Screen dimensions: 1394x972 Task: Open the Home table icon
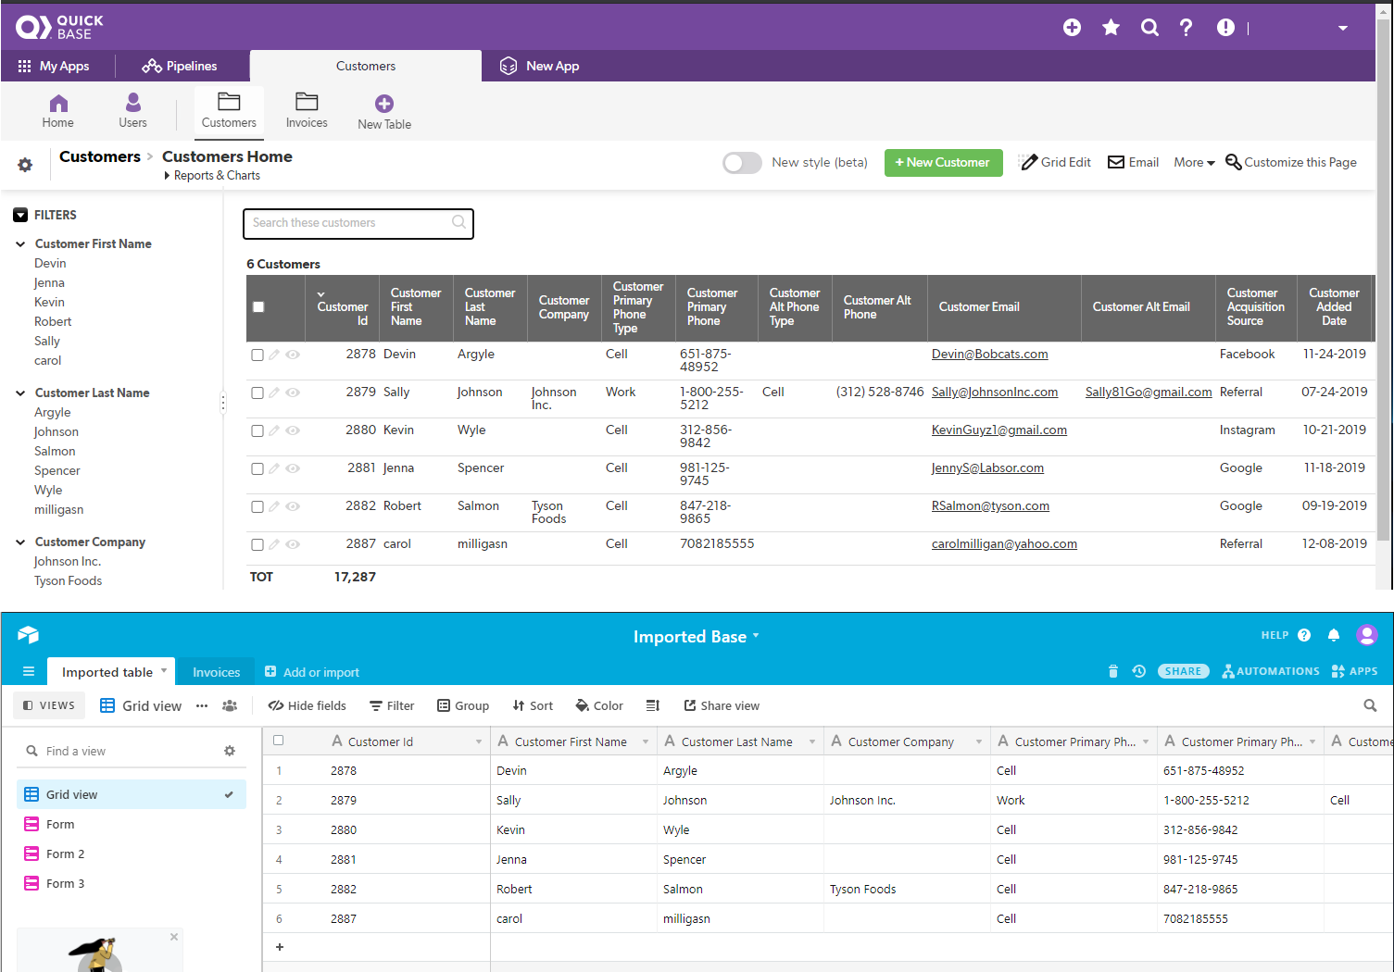(58, 103)
